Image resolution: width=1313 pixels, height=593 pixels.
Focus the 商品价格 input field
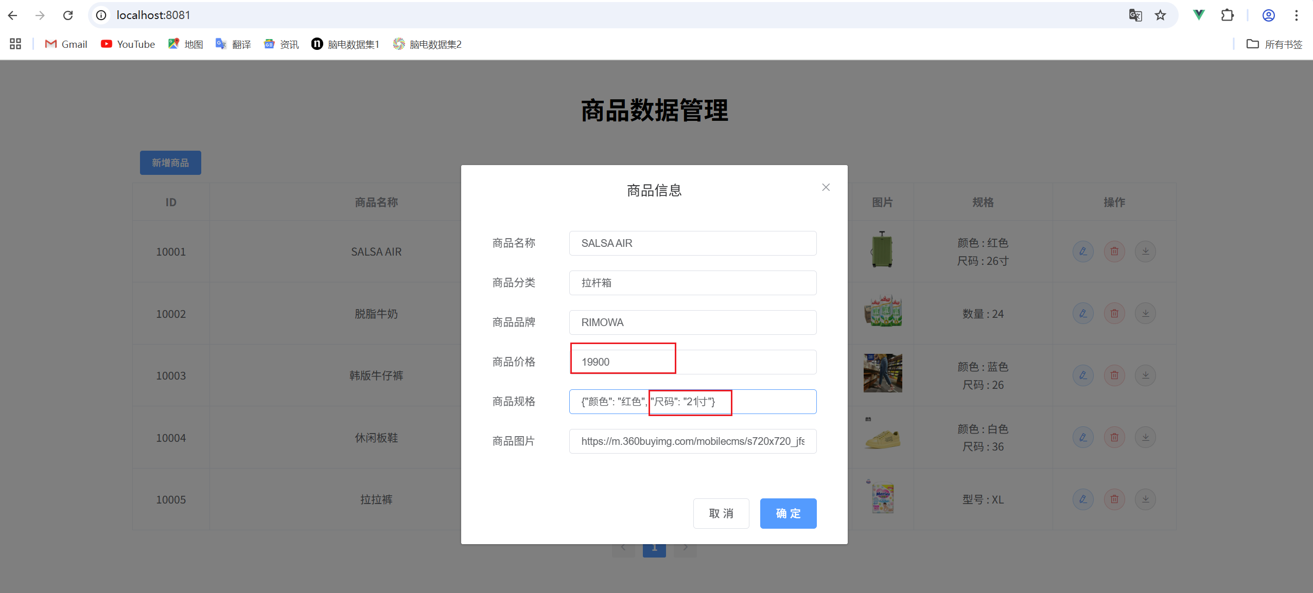click(x=692, y=362)
